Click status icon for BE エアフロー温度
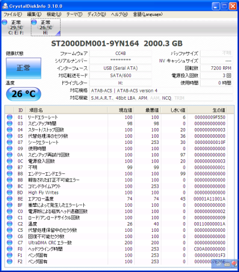The image size is (239, 272). [x=10, y=198]
